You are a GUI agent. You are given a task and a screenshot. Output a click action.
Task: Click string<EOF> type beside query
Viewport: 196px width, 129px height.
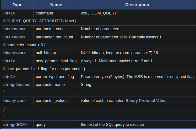15,125
